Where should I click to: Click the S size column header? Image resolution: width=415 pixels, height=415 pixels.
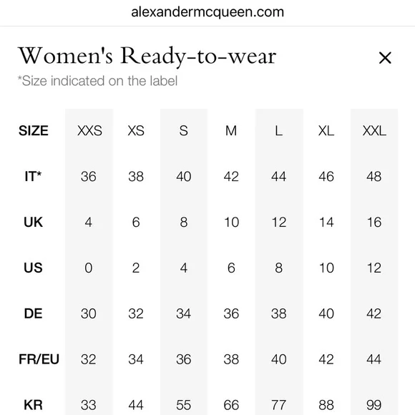tap(184, 131)
